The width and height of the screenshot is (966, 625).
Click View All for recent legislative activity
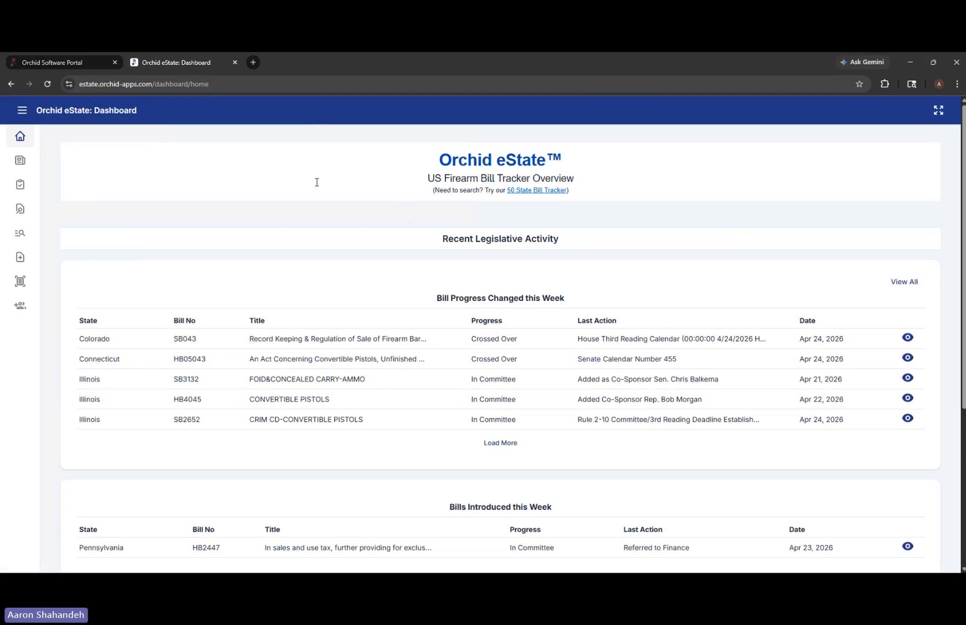pos(904,282)
